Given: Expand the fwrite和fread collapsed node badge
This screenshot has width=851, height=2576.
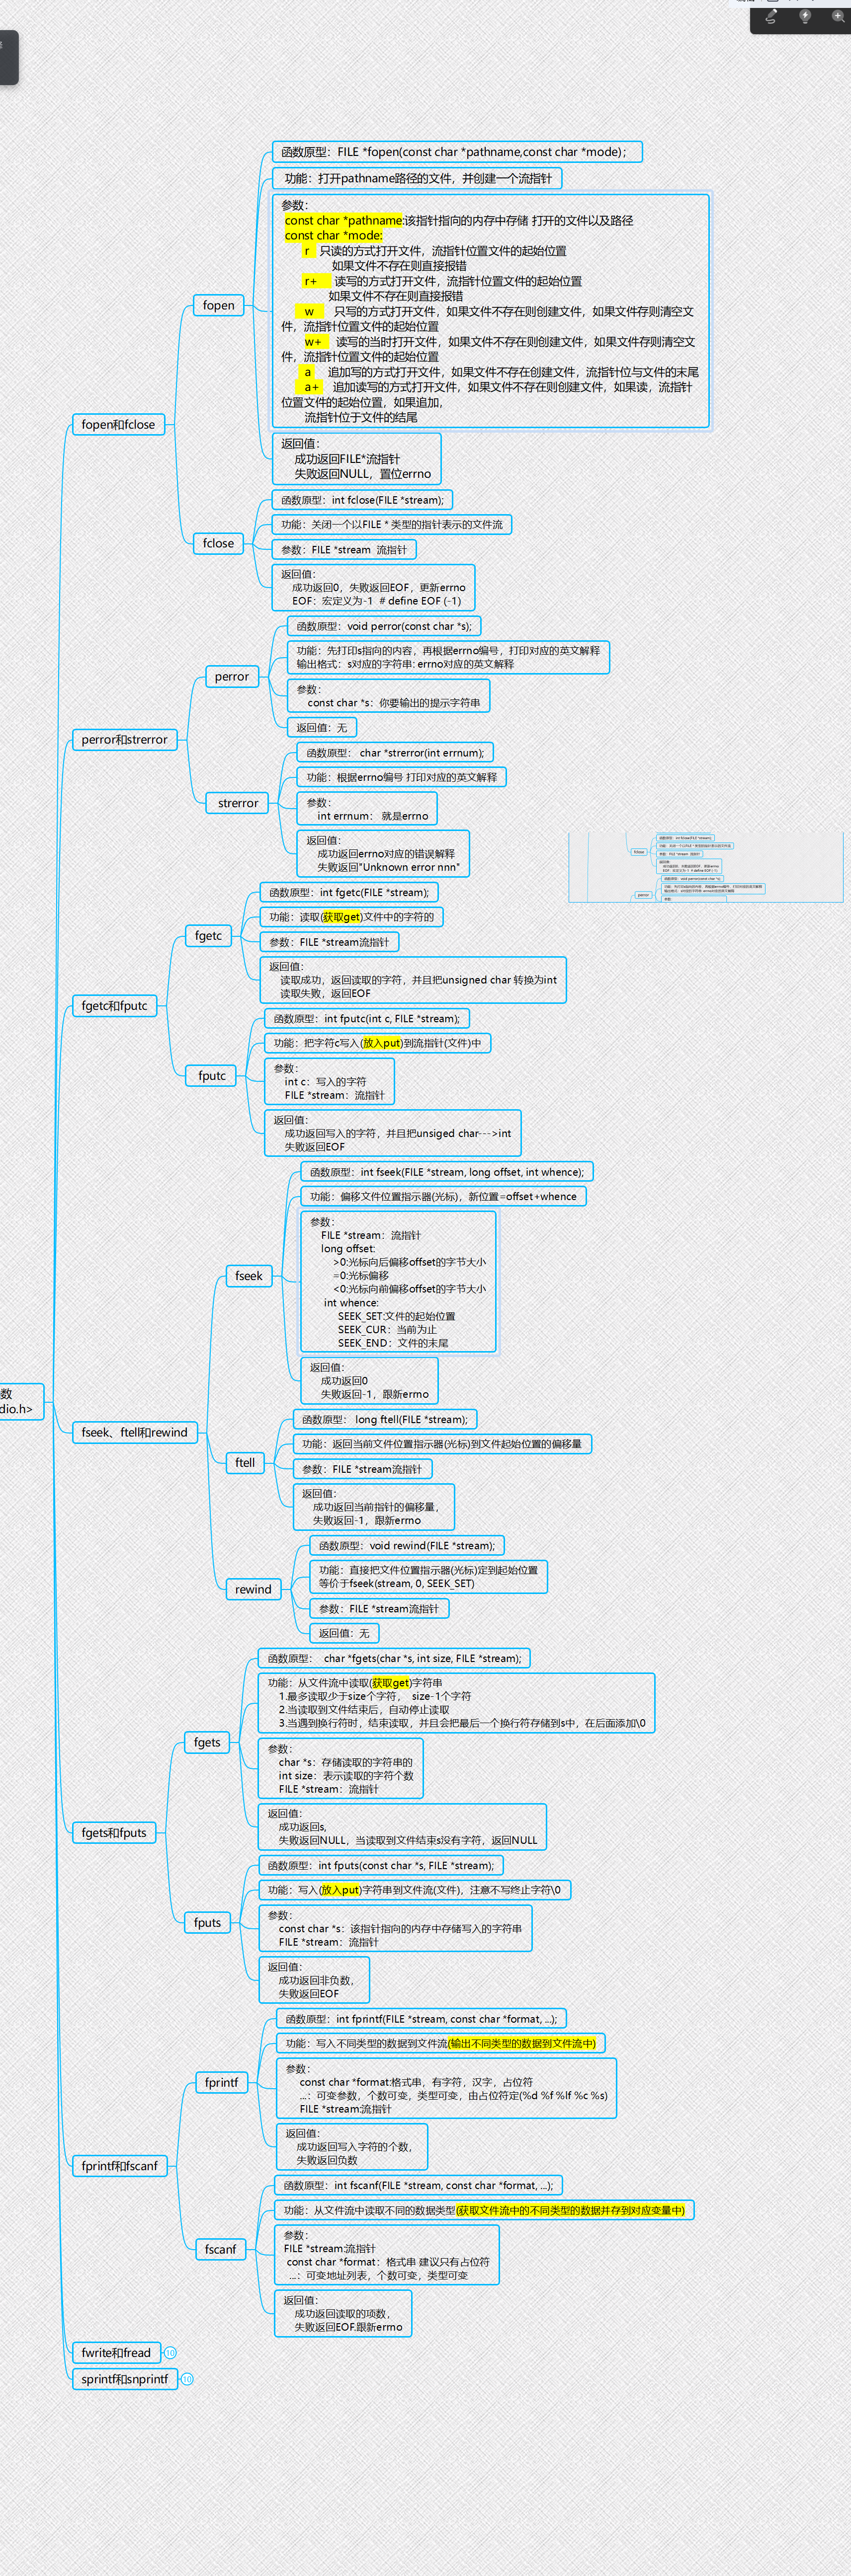Looking at the screenshot, I should 170,2353.
